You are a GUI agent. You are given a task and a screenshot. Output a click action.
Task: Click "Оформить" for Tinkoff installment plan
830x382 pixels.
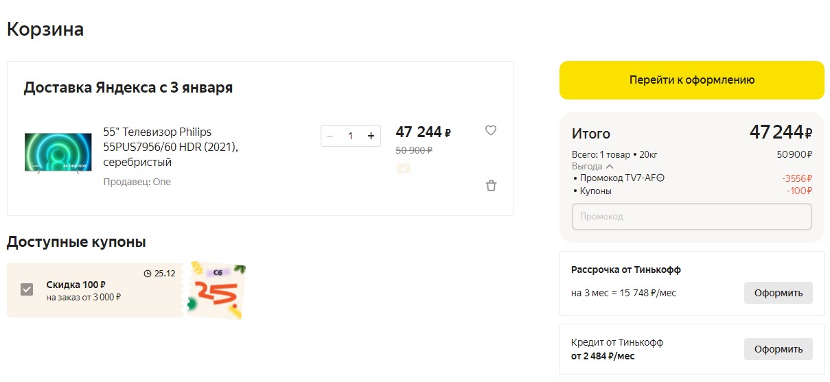pos(778,293)
